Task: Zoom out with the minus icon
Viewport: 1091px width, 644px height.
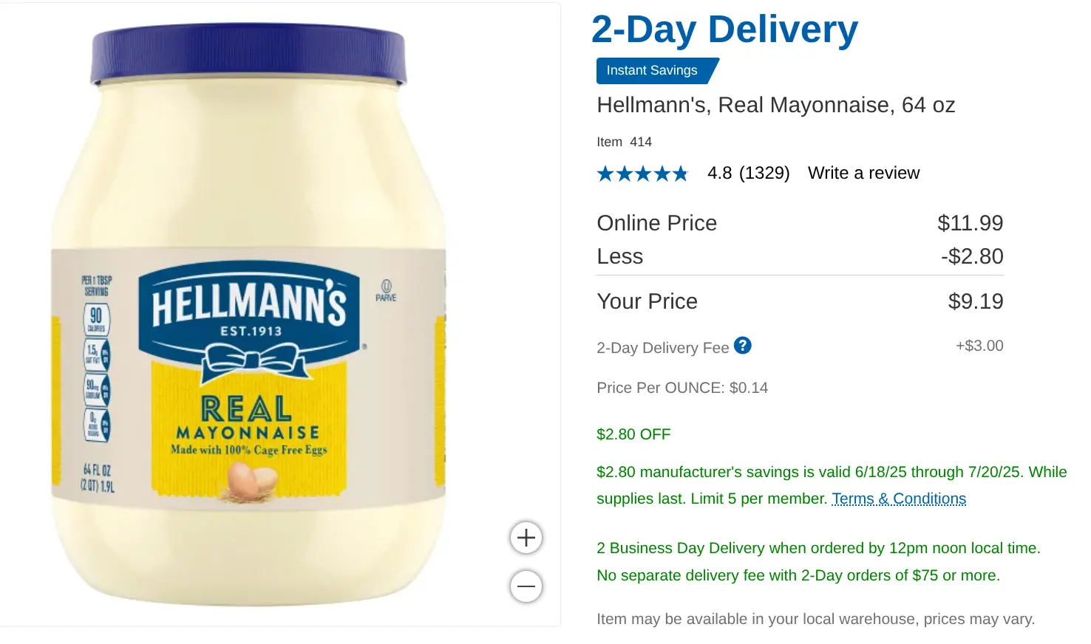Action: (526, 586)
